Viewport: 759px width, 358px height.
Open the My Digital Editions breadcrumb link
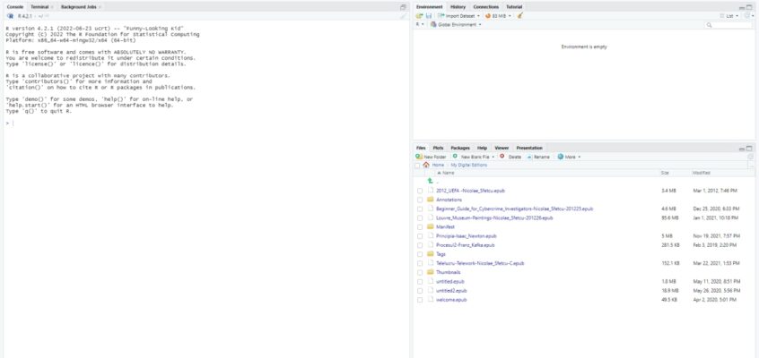(x=469, y=166)
